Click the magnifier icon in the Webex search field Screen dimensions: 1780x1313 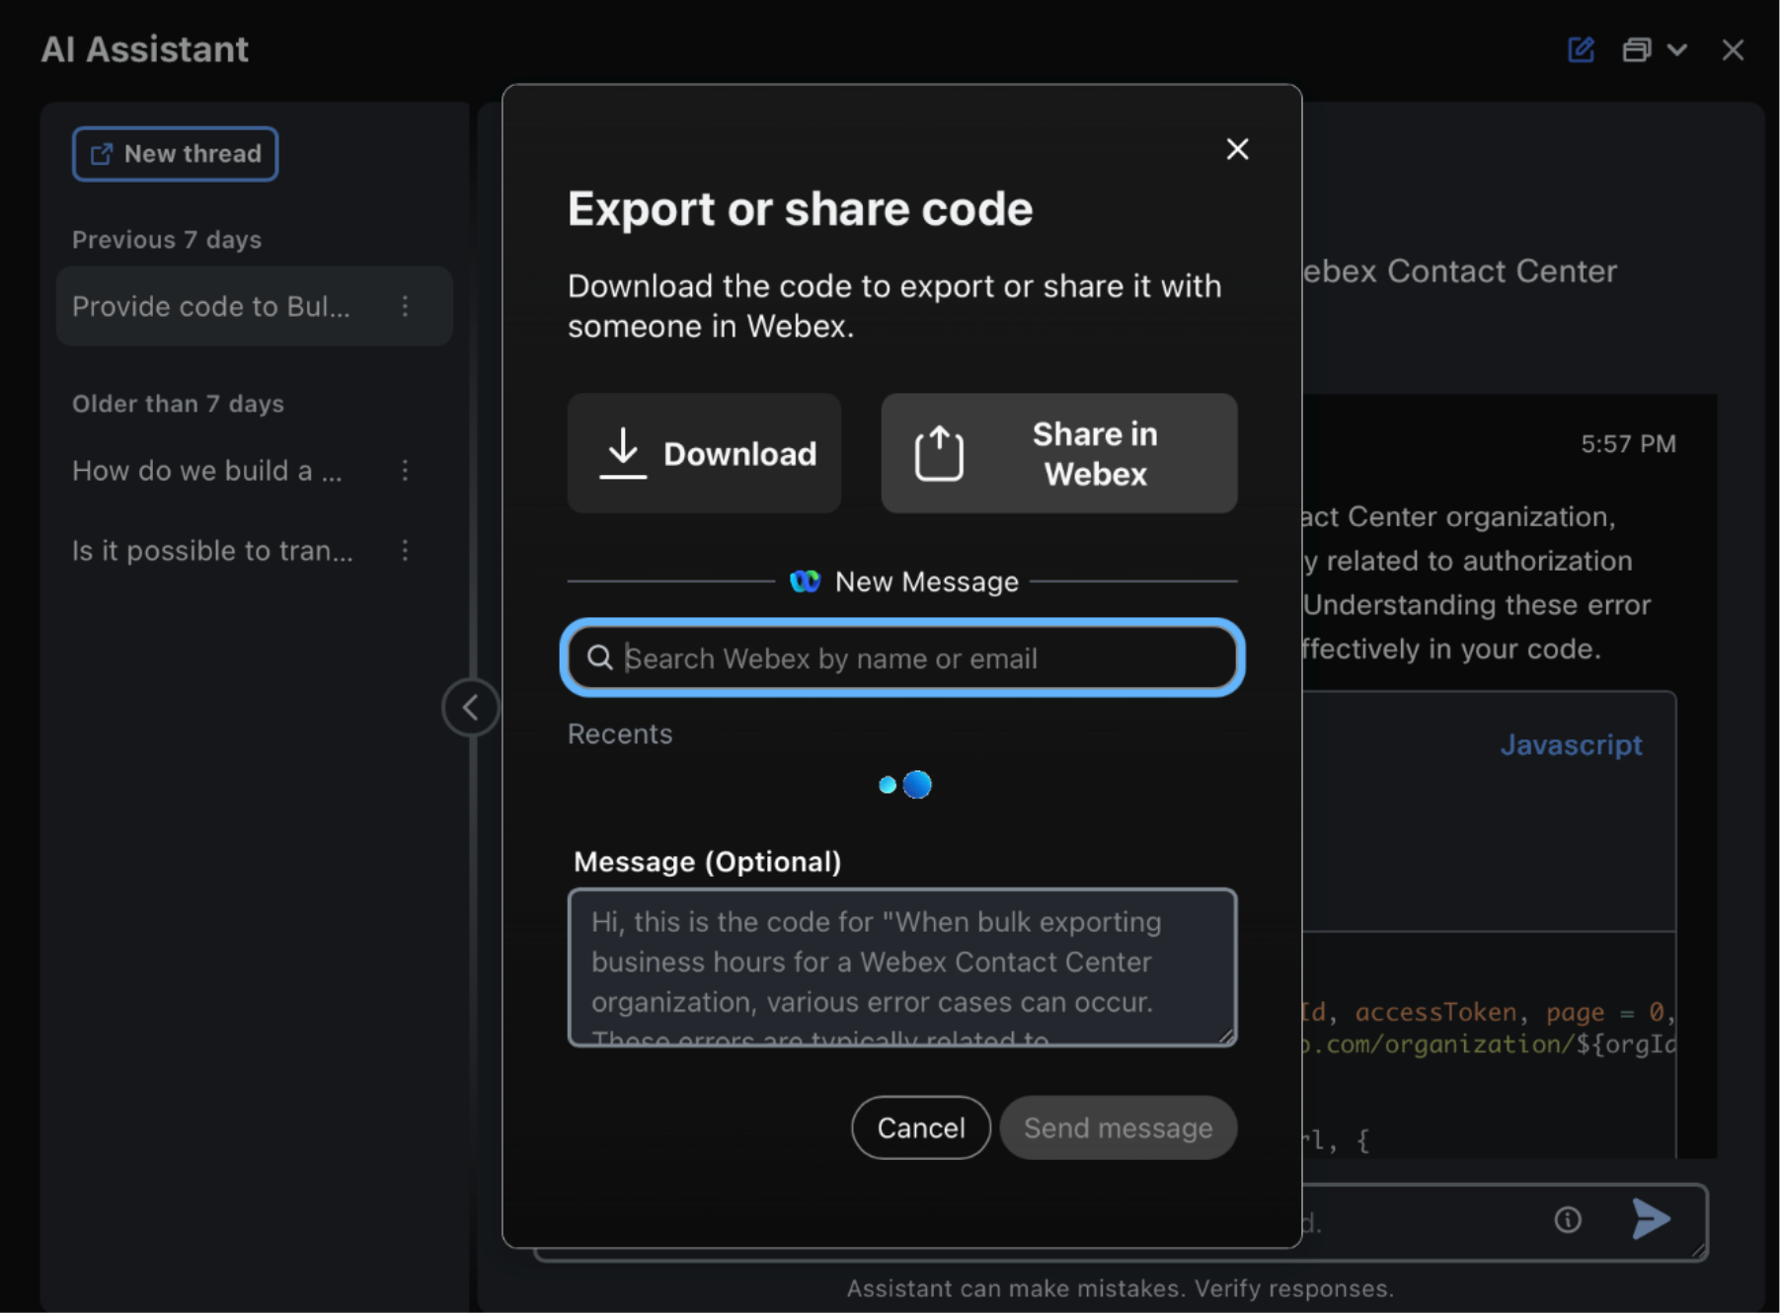(599, 657)
